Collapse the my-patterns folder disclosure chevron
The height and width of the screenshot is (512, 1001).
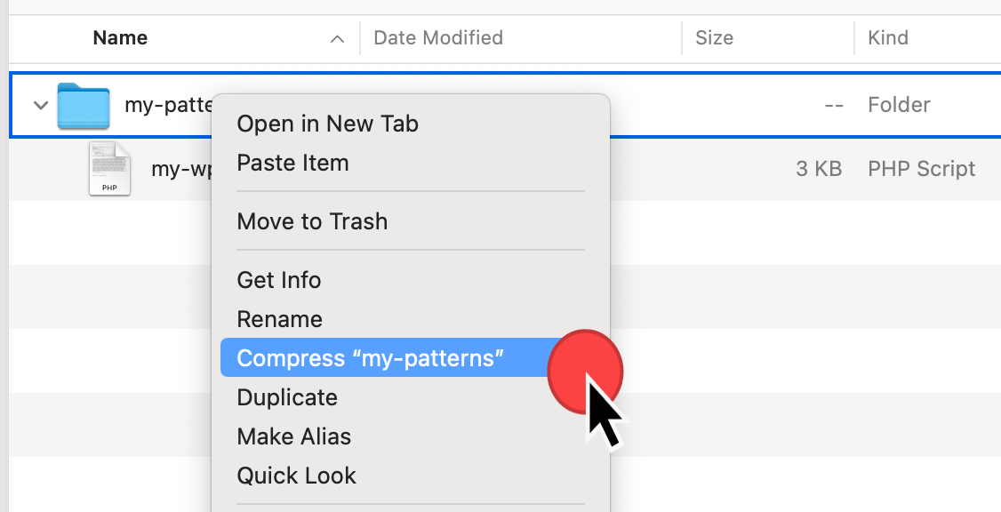pyautogui.click(x=40, y=105)
